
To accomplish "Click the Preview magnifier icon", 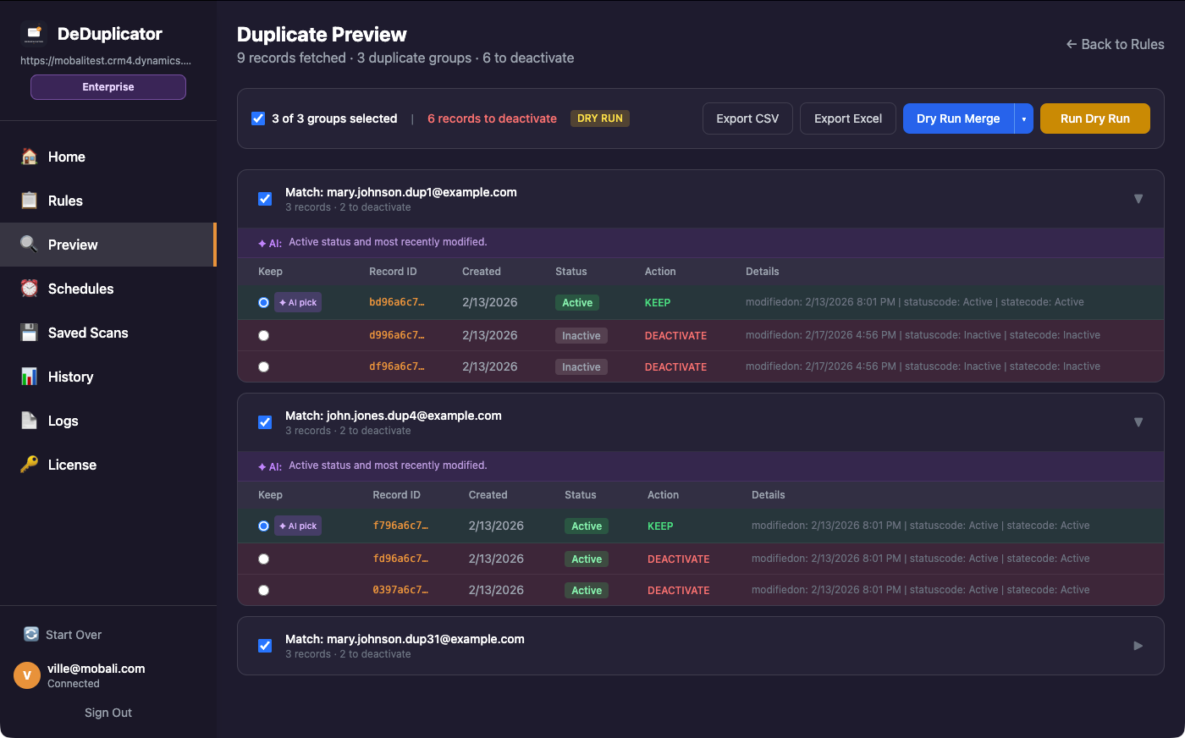I will (x=30, y=245).
